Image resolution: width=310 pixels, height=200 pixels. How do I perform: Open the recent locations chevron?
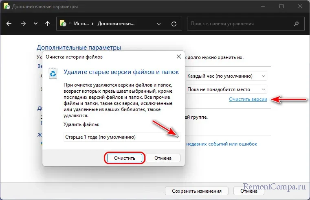coord(35,24)
